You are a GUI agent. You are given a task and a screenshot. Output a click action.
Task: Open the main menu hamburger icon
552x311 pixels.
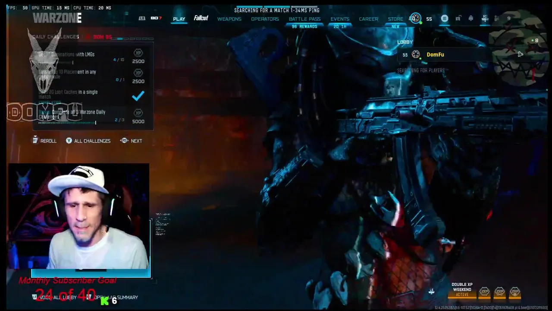click(x=445, y=18)
